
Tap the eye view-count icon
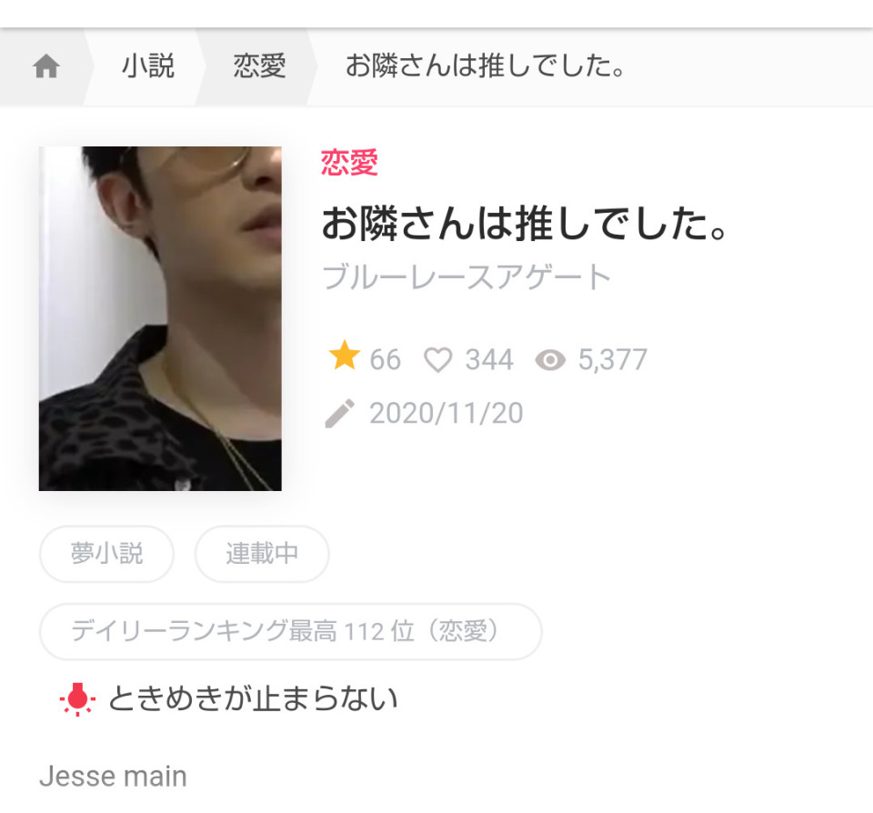click(550, 360)
